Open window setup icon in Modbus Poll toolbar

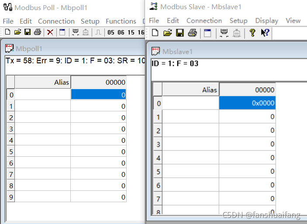pos(62,32)
